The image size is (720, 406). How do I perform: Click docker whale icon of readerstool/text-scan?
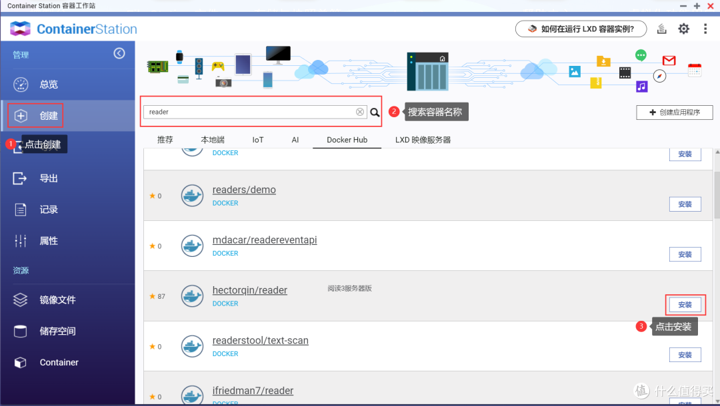192,346
